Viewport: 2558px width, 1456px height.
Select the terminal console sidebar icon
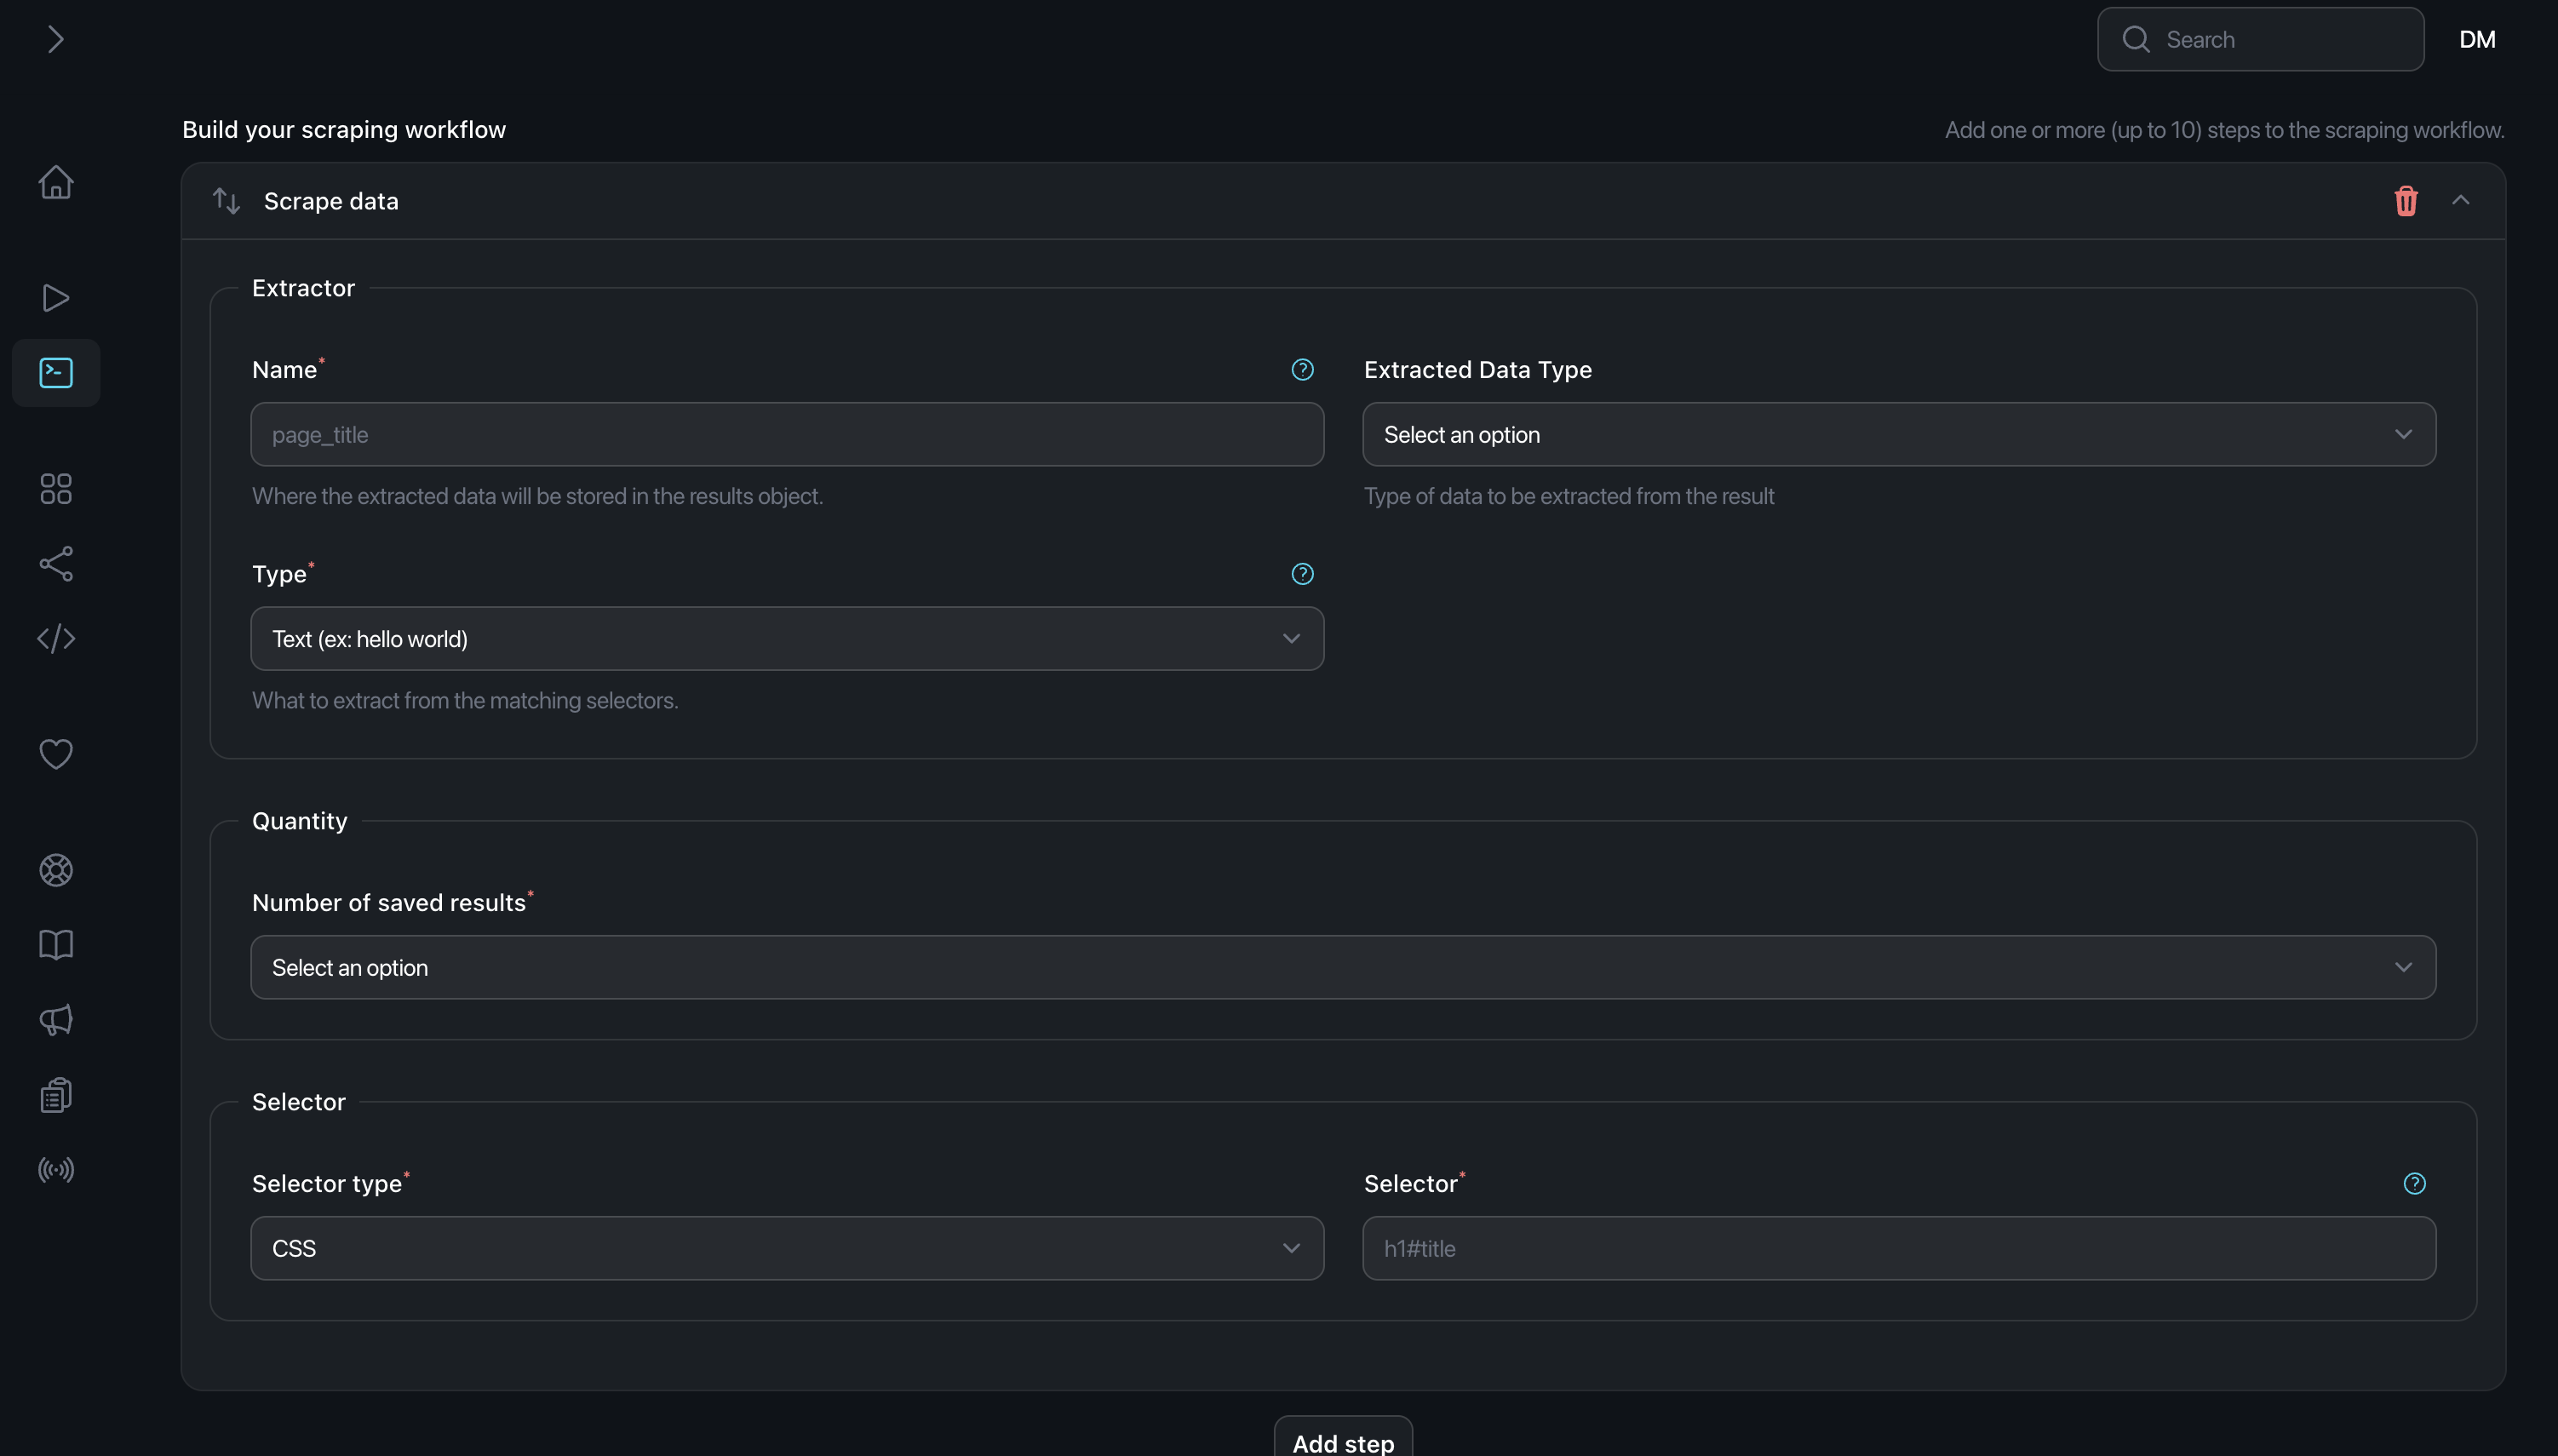[56, 373]
